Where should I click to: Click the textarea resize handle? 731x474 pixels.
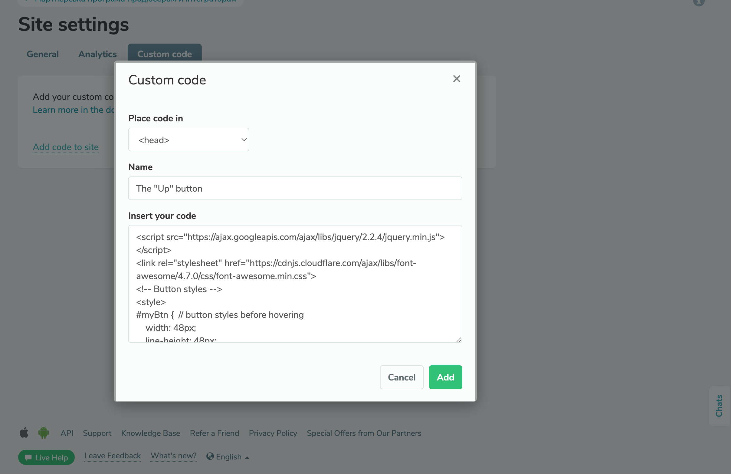pos(459,339)
